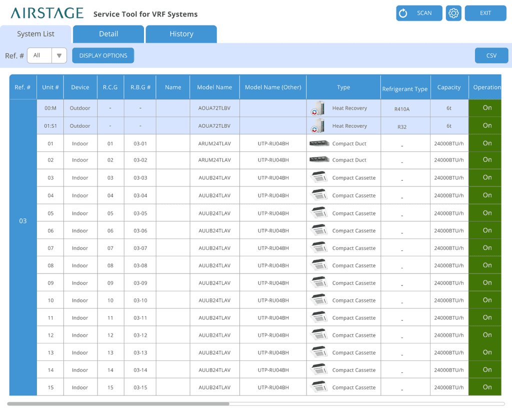The width and height of the screenshot is (512, 412).
Task: Export the list using the CSV button
Action: tap(491, 55)
